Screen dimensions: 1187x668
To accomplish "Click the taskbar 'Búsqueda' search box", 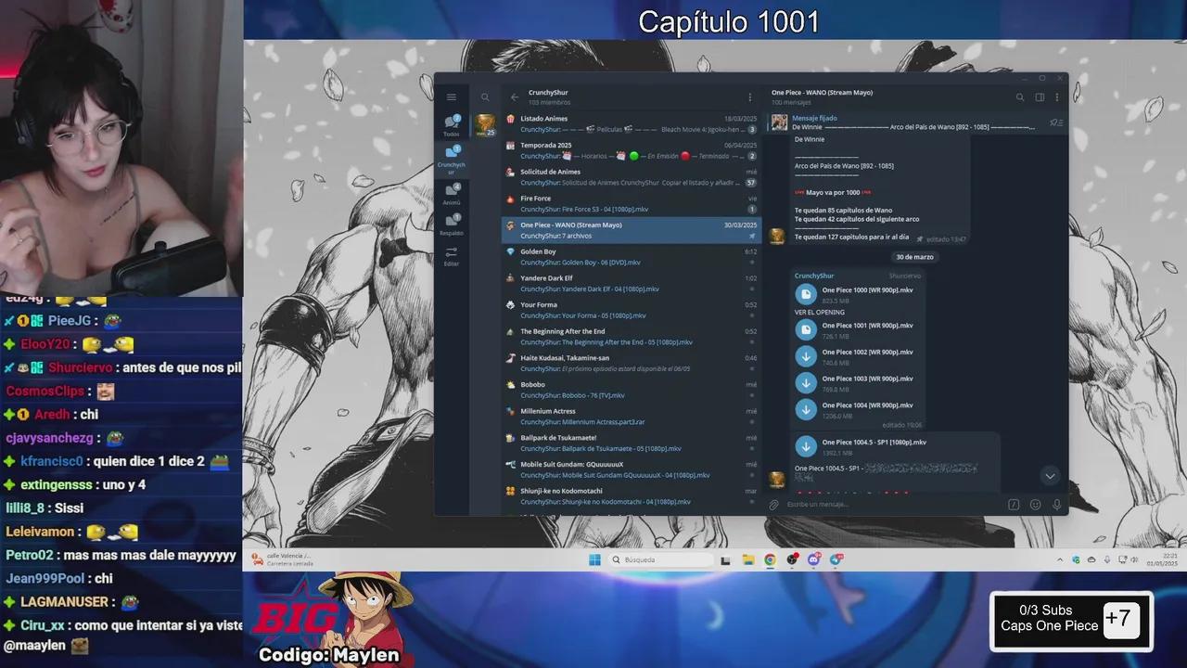I will 662,559.
